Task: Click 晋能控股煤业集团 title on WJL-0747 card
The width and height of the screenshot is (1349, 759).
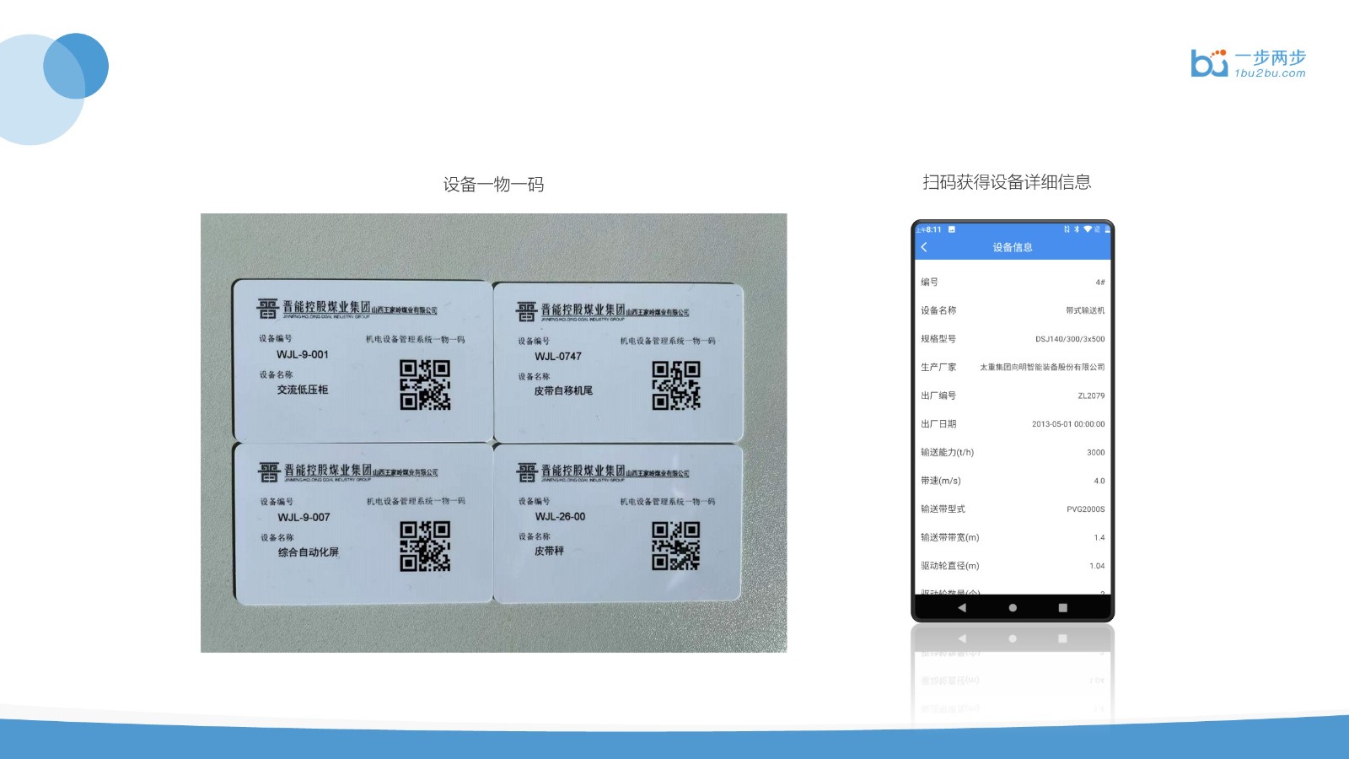Action: [x=583, y=310]
